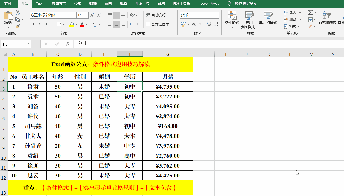This screenshot has height=196, width=344.
Task: Click column header G
Action: (x=168, y=54)
